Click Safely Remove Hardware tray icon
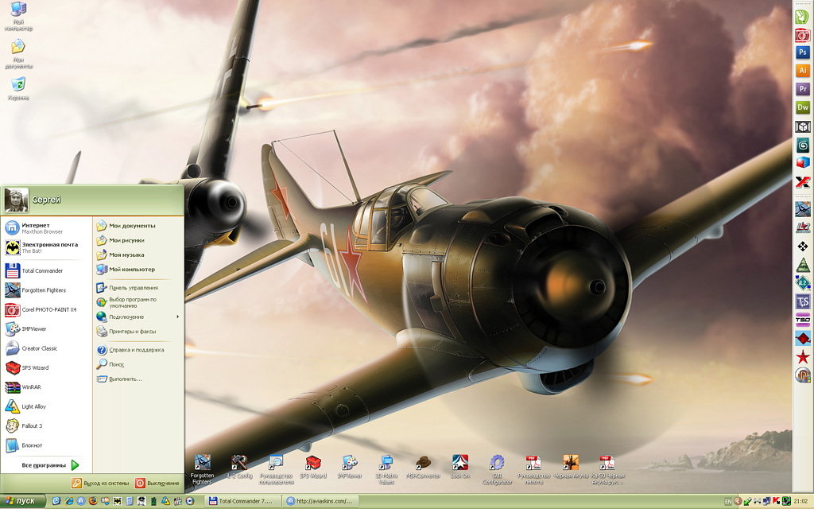 [747, 501]
